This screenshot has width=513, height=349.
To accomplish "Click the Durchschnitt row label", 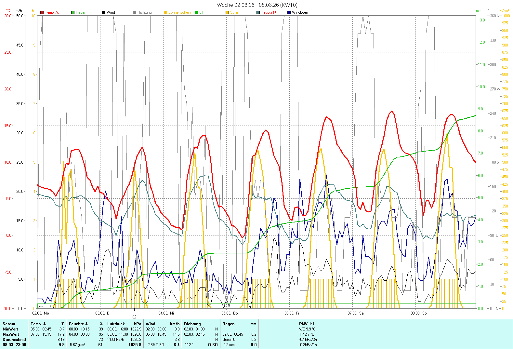I will pos(14,340).
